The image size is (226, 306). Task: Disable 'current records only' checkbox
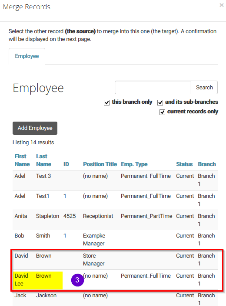click(x=163, y=112)
